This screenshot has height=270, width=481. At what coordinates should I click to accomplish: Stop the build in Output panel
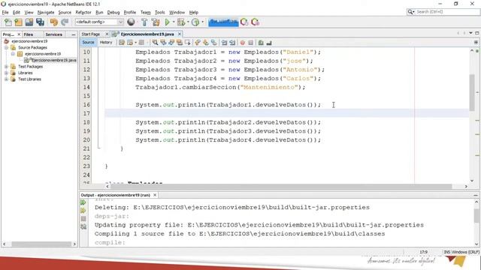(x=83, y=218)
